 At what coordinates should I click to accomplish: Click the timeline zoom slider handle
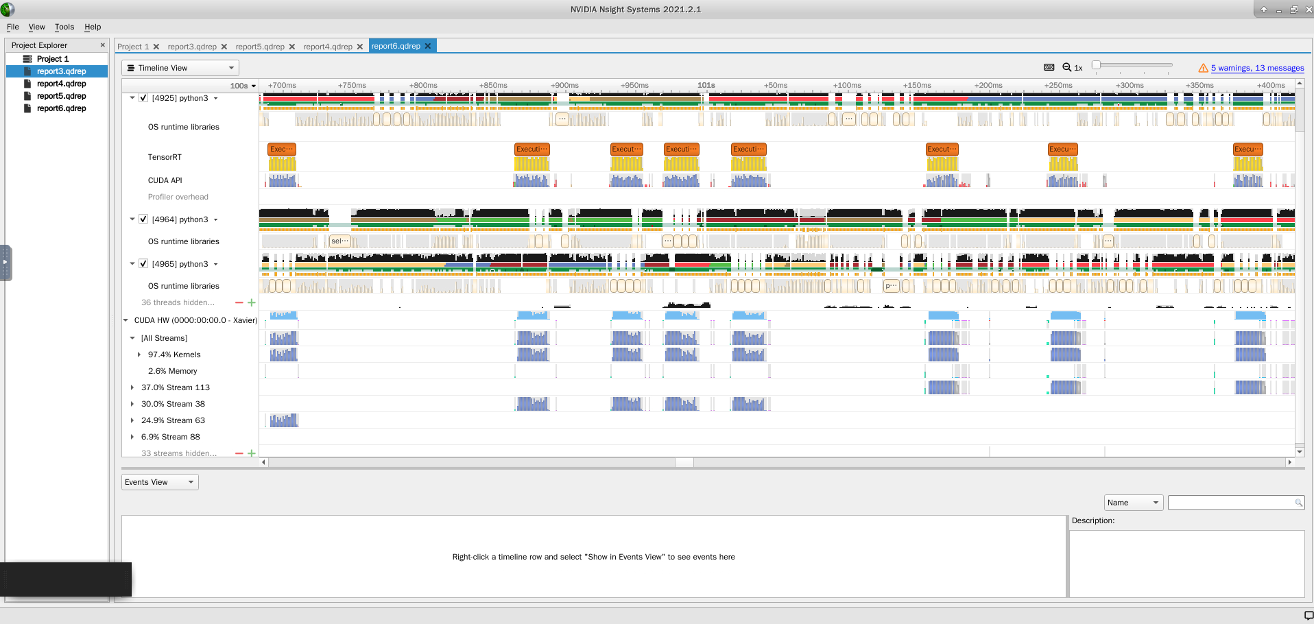1096,65
